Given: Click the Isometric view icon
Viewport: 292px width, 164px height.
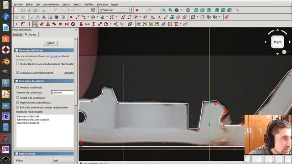Looking at the screenshot, I should click(x=188, y=10).
